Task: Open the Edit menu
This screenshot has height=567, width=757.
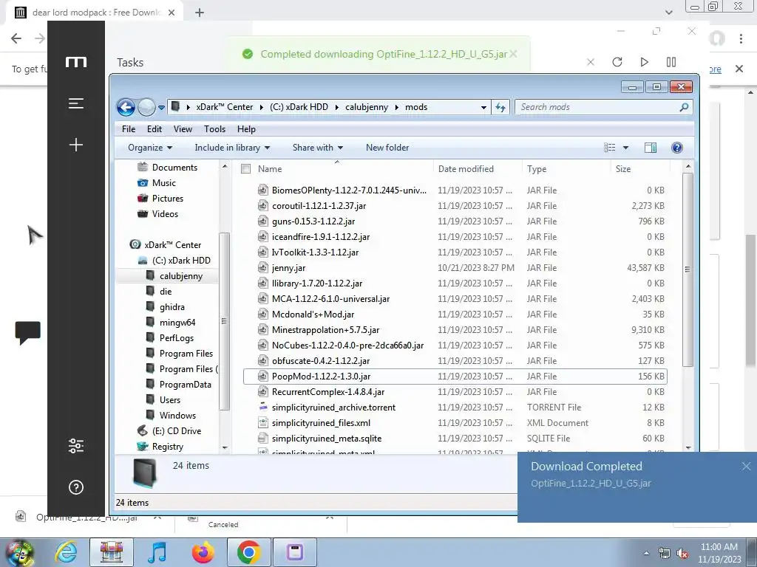Action: (155, 129)
